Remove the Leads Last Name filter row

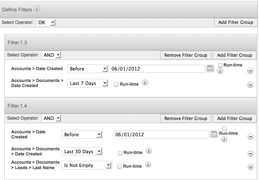point(251,167)
